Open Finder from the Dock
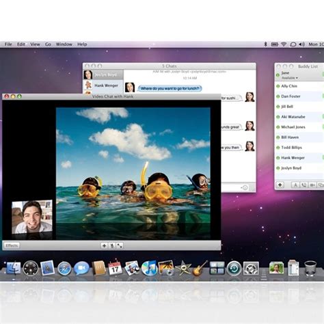The width and height of the screenshot is (324, 324). (14, 268)
